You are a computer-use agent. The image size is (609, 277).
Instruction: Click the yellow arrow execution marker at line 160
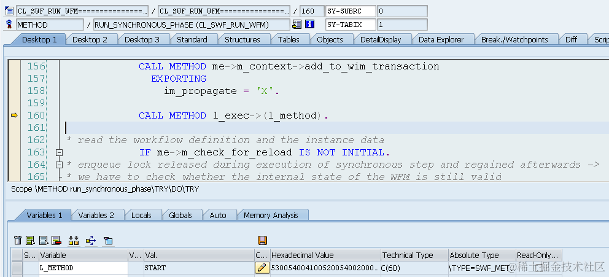(x=14, y=115)
